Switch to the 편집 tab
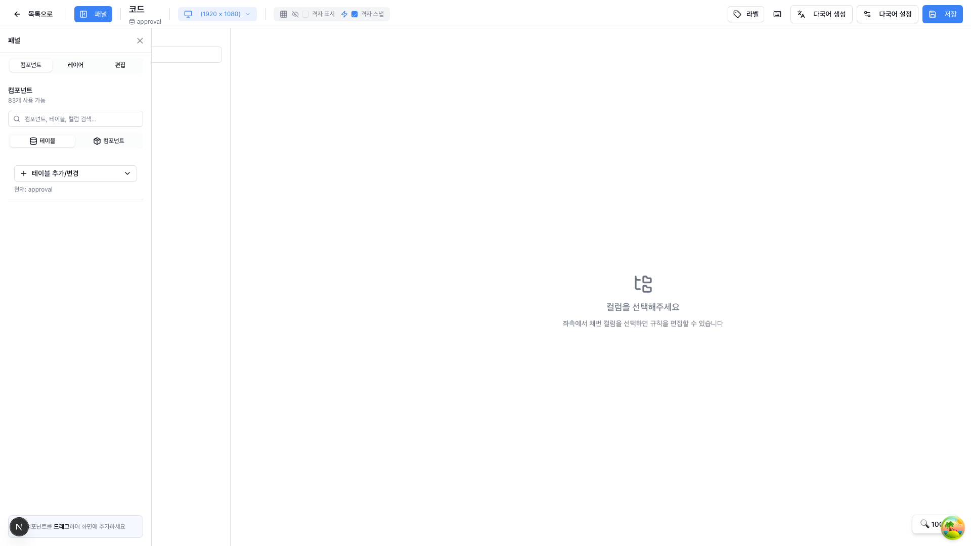The width and height of the screenshot is (971, 546). [x=120, y=65]
